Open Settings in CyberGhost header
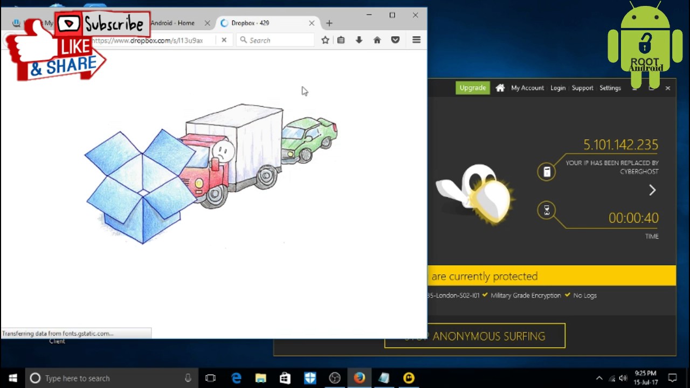Image resolution: width=690 pixels, height=388 pixels. 610,88
